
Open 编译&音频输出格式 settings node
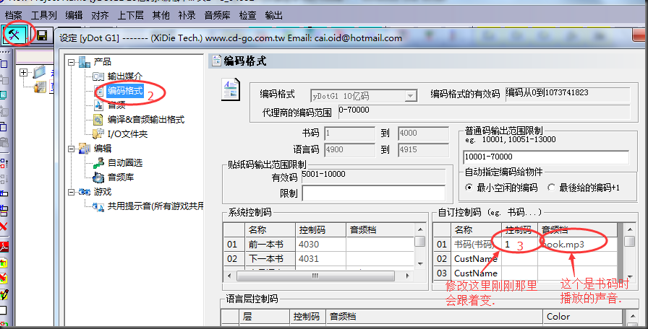click(x=145, y=120)
